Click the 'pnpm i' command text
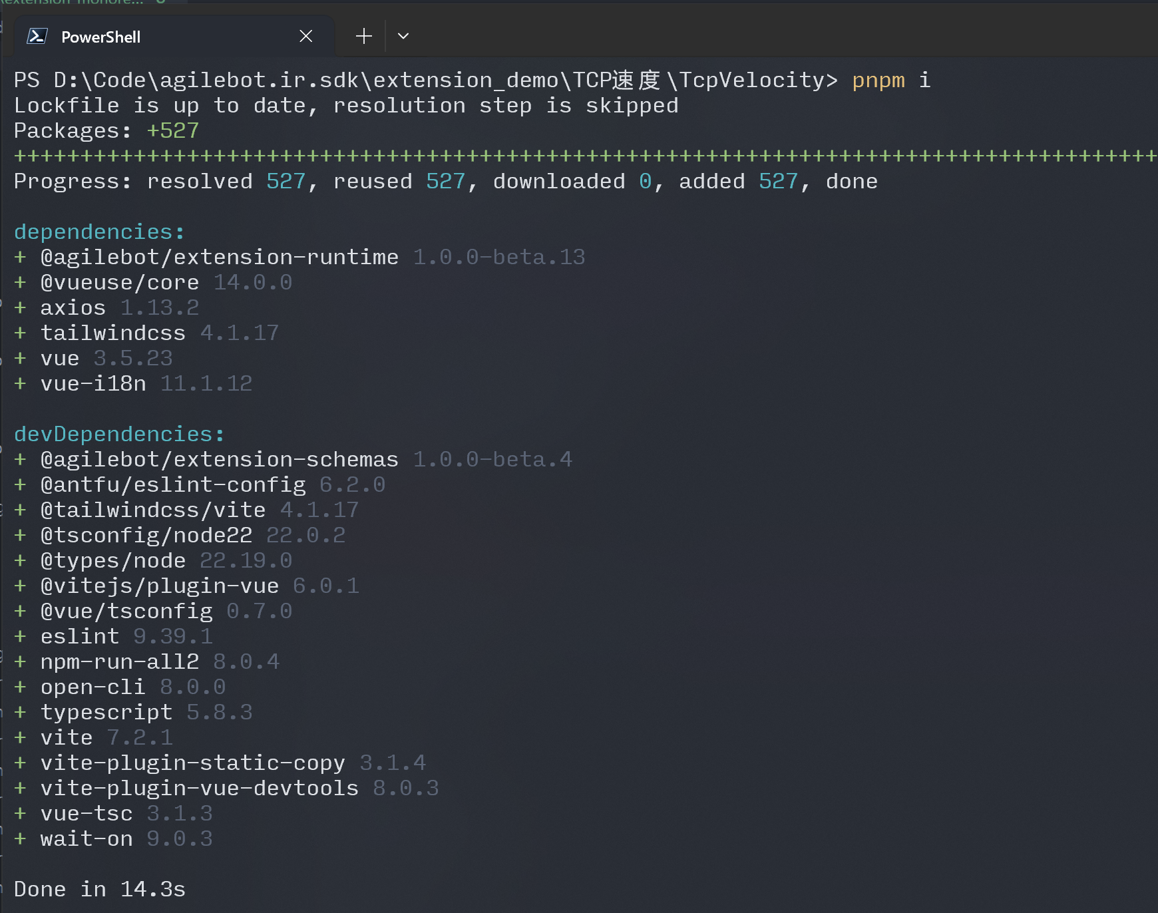 coord(890,81)
